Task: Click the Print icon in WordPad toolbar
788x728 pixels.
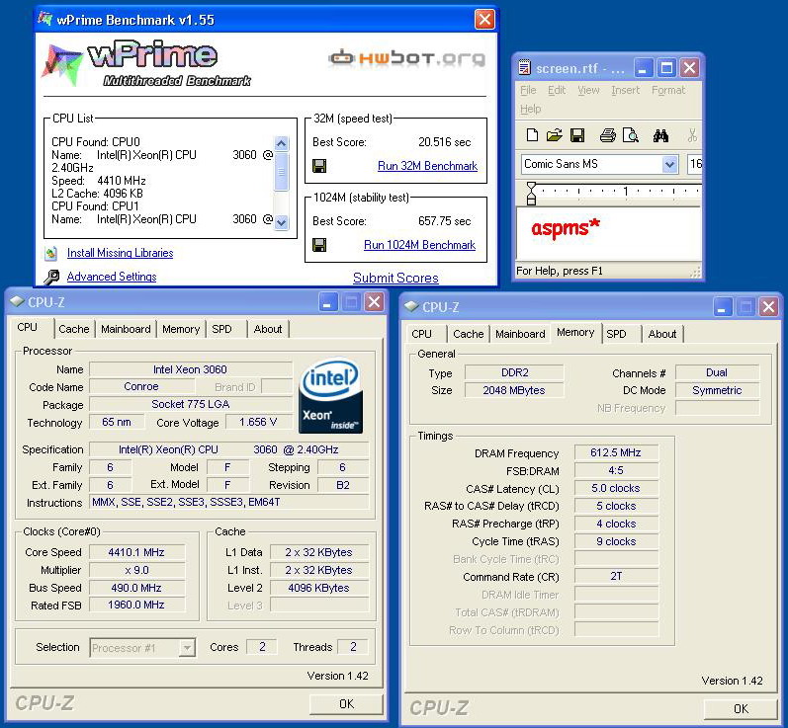Action: [x=608, y=135]
